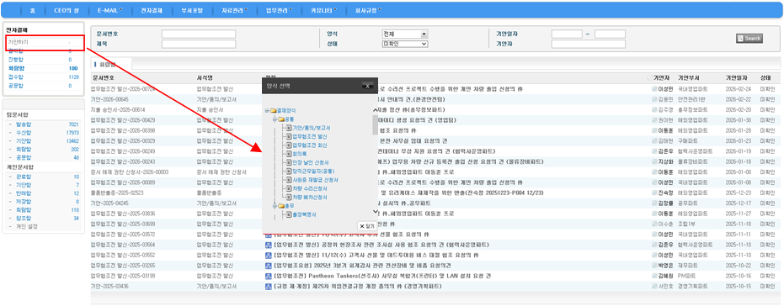Click document icon on row 발신-2025-03564
Viewport: 784px width, 306px height.
(268, 245)
